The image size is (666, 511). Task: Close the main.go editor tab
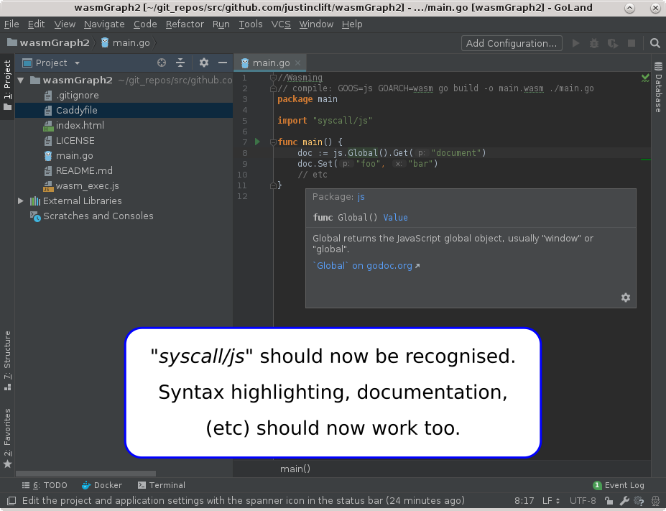click(297, 63)
